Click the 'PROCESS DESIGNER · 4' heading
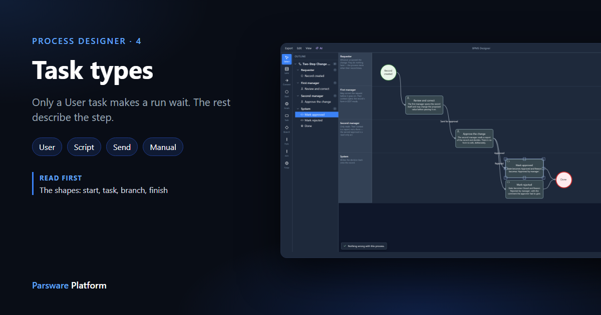 87,41
